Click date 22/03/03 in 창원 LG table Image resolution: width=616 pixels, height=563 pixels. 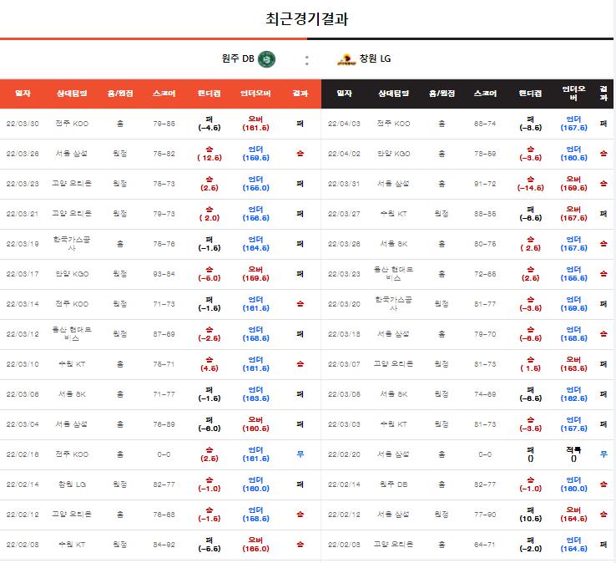point(344,424)
